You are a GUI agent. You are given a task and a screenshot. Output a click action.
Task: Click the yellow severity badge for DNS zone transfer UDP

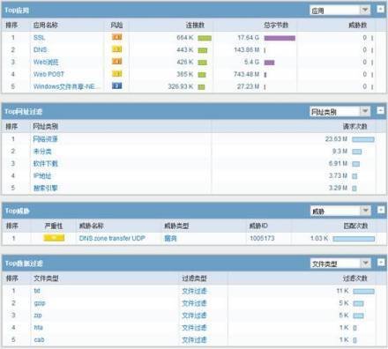point(54,238)
